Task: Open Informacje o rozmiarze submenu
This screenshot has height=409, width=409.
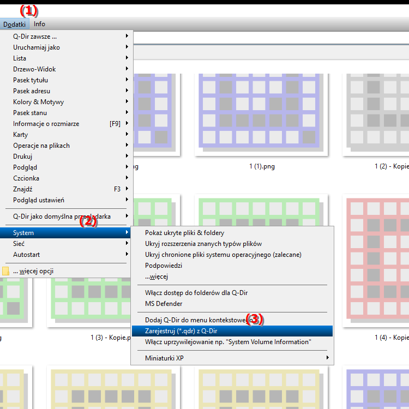Action: (x=66, y=124)
